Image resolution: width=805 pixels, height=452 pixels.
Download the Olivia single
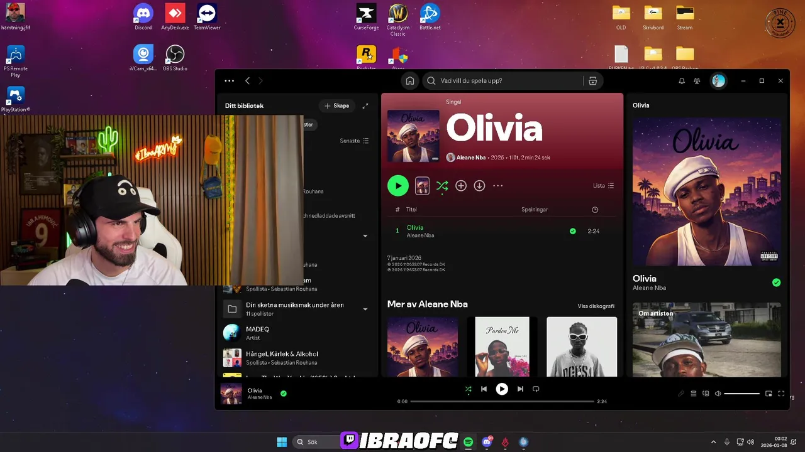pos(479,186)
